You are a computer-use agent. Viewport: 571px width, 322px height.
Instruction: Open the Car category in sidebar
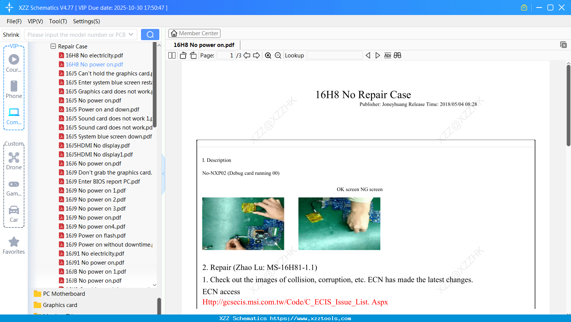coord(14,214)
